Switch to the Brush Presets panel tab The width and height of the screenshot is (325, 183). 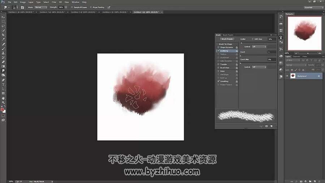click(228, 35)
